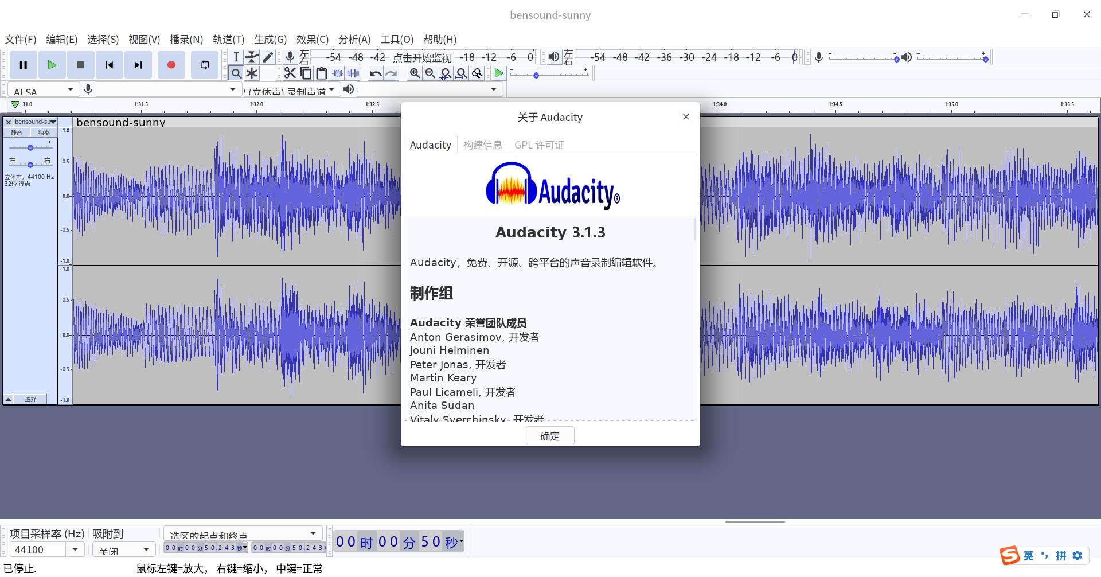Select the Selection tool

236,57
